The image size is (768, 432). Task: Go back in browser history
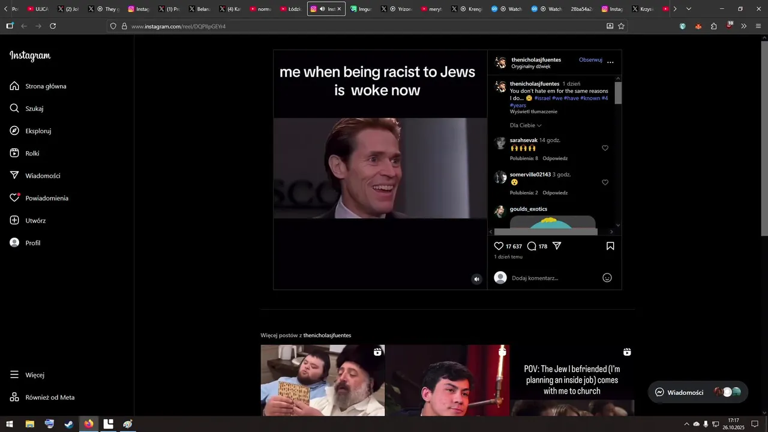(x=24, y=26)
